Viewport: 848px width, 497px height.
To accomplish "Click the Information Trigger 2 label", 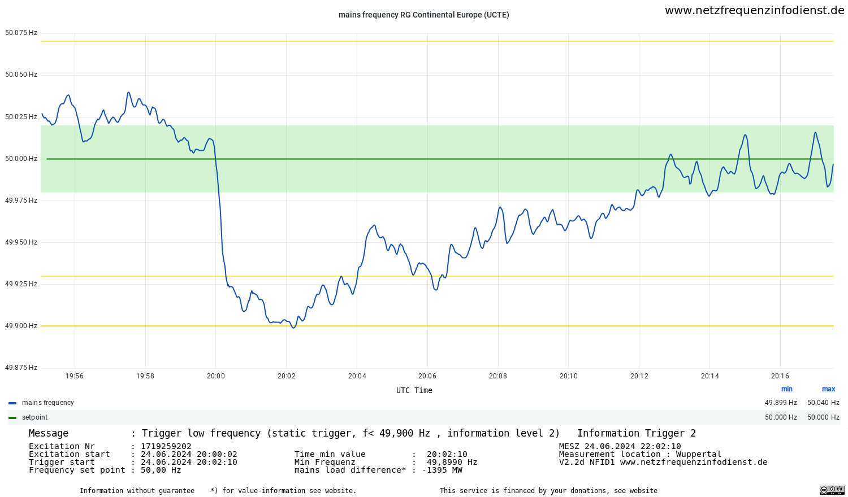I will point(637,433).
